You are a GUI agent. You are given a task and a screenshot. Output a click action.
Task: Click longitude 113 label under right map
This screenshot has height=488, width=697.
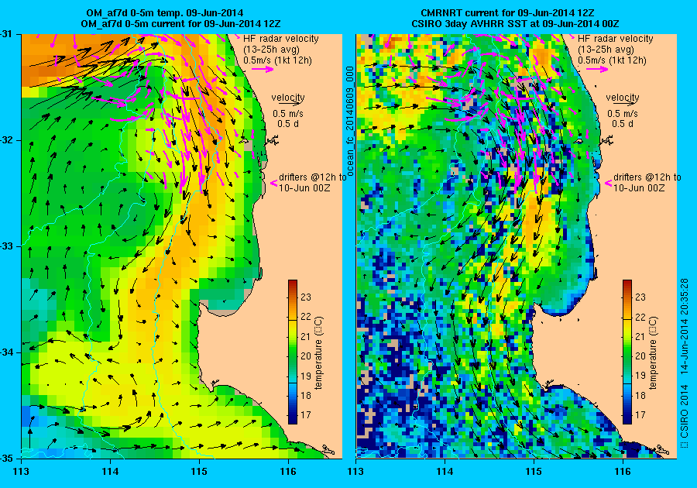click(x=355, y=472)
